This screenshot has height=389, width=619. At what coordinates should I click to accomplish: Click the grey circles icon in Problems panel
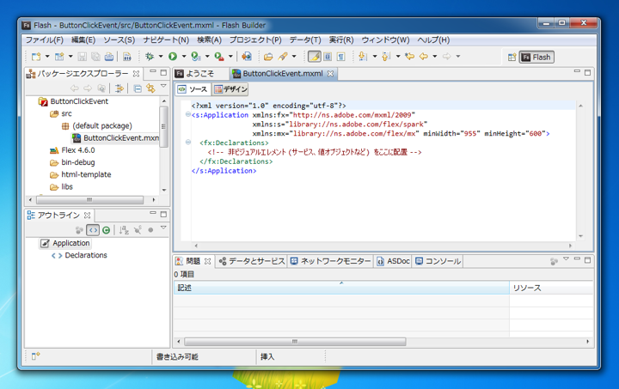point(554,261)
